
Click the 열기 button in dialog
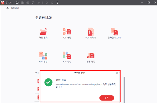pyautogui.click(x=107, y=98)
